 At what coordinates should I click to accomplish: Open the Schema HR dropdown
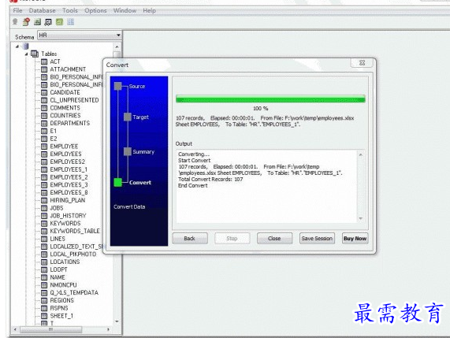point(118,35)
